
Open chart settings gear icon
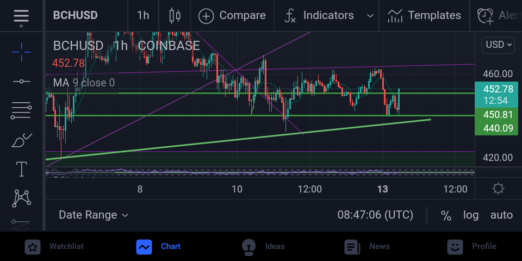tap(499, 189)
